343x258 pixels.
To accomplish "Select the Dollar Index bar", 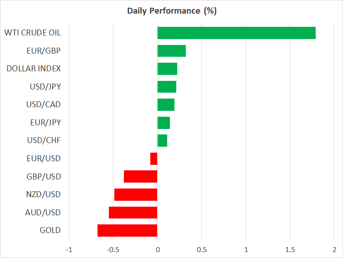I will click(x=167, y=69).
